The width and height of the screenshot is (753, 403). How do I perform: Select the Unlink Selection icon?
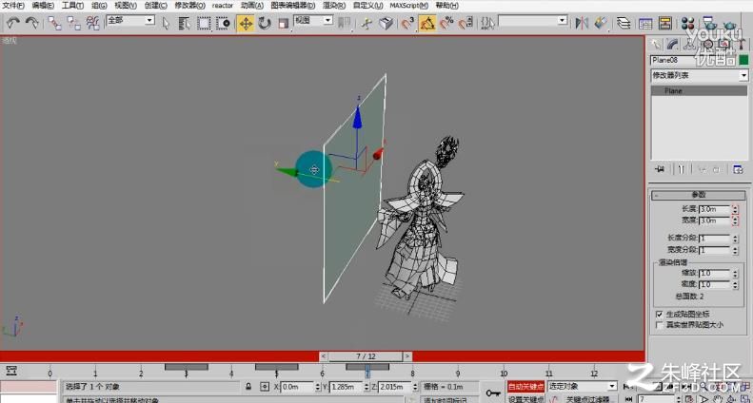(73, 23)
